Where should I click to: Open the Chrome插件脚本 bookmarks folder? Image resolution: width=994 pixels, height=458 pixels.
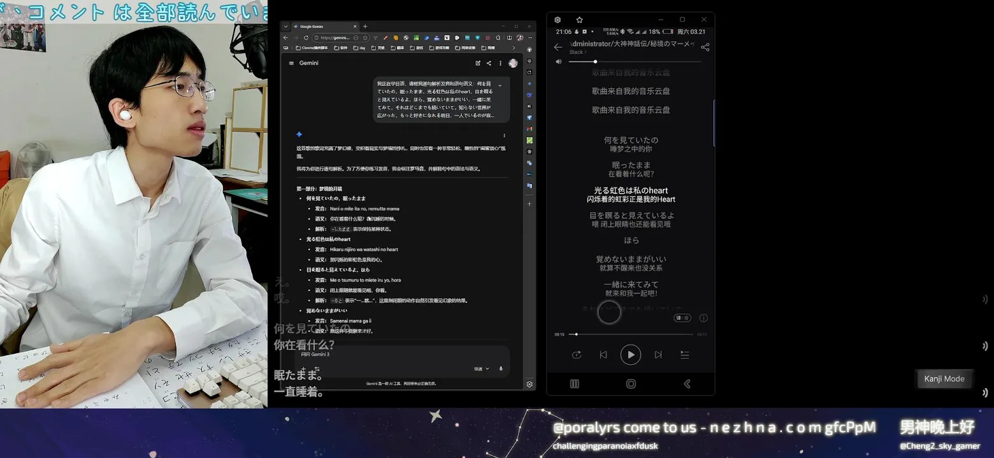click(x=312, y=48)
